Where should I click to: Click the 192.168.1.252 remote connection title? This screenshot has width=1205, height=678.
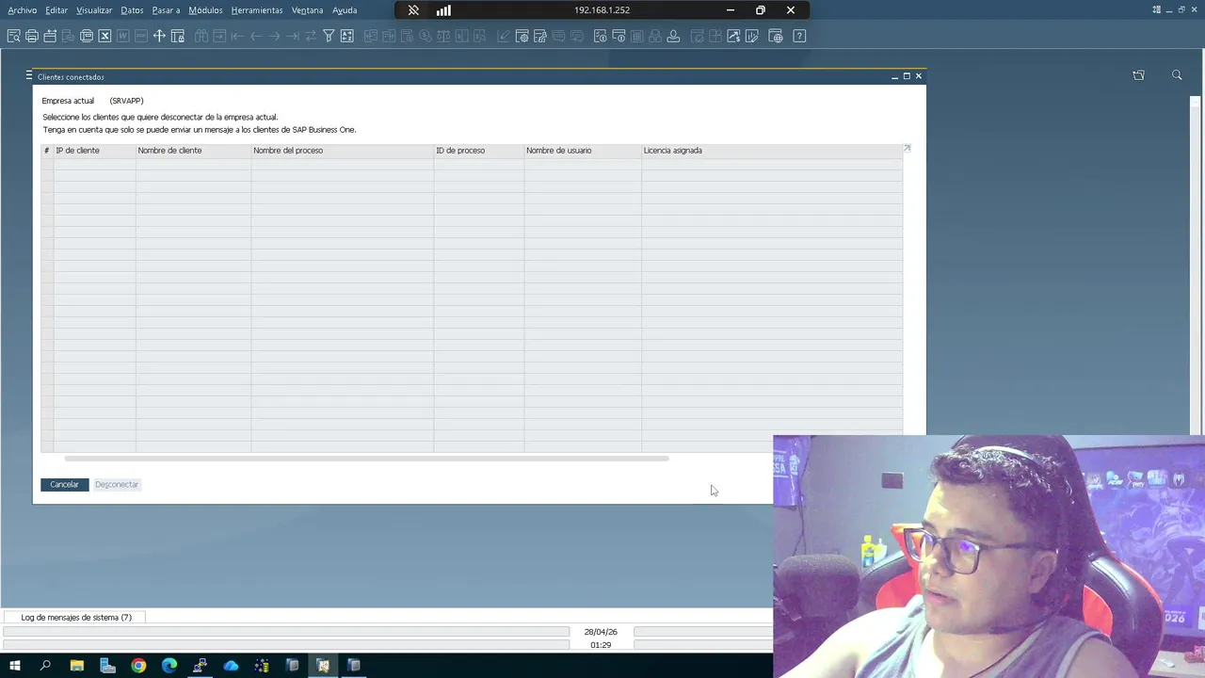tap(602, 10)
